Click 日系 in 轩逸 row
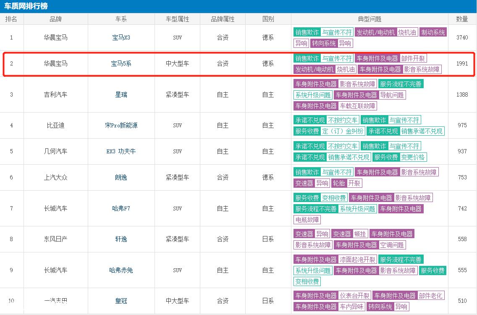Screen dimensions: 477x315 click(x=268, y=239)
